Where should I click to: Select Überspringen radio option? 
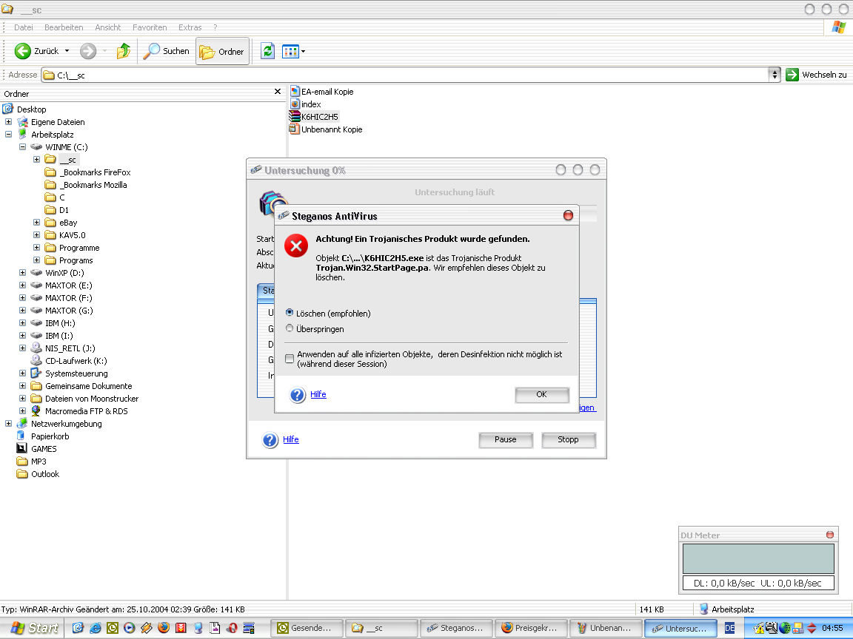pos(290,328)
